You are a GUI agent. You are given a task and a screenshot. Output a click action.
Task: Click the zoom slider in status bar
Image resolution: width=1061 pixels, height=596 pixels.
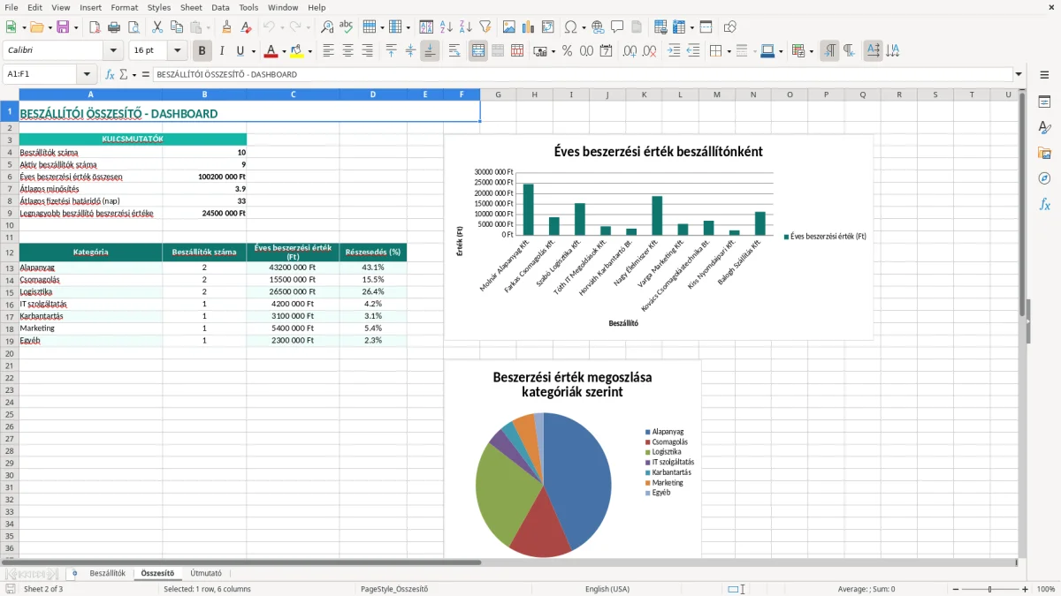[x=989, y=589]
